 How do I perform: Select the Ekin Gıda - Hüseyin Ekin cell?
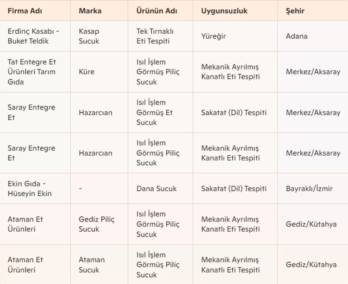[29, 188]
